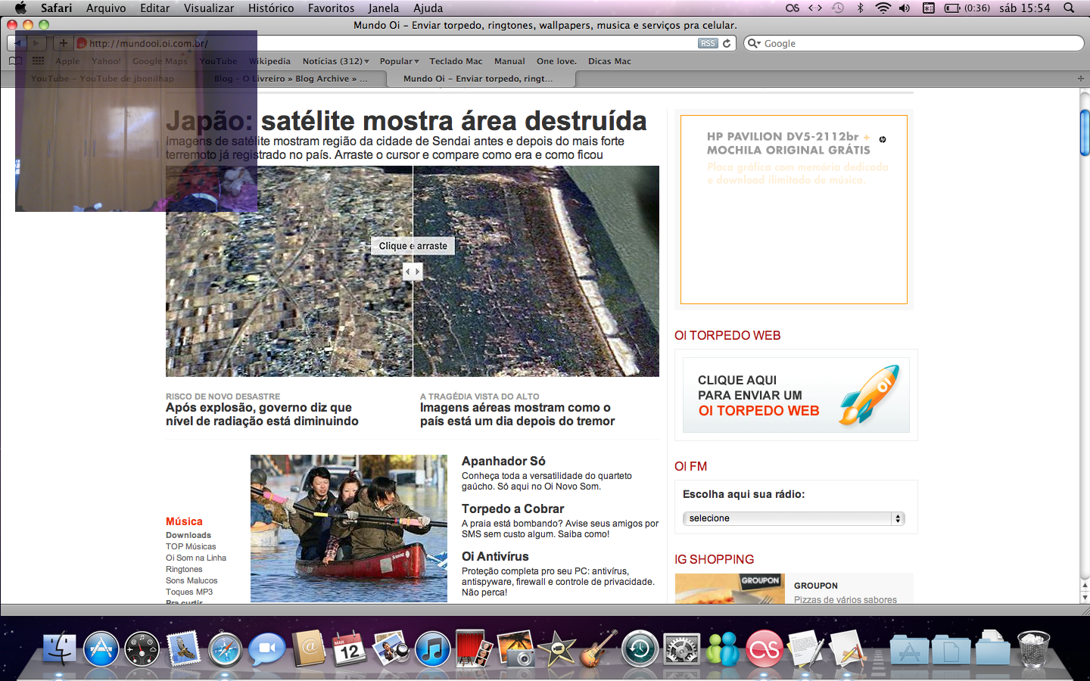This screenshot has height=681, width=1090.
Task: Open GarageBand guitar icon in Dock
Action: coord(598,649)
